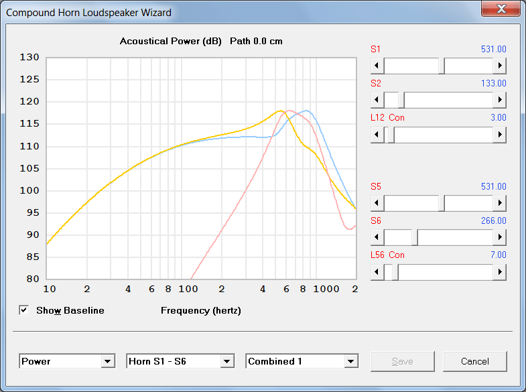Viewport: 526px width, 392px height.
Task: Click the right arrow of L12 Con slider
Action: [x=499, y=135]
